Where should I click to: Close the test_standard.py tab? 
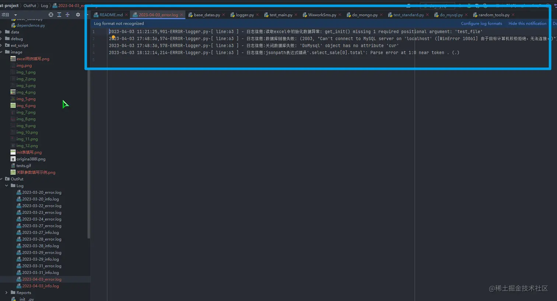click(427, 15)
